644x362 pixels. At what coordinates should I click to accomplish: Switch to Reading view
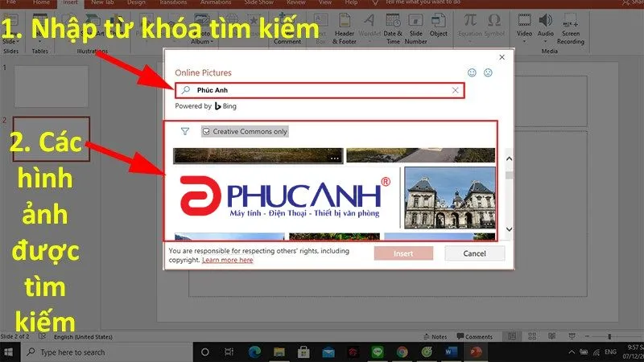pyautogui.click(x=552, y=336)
